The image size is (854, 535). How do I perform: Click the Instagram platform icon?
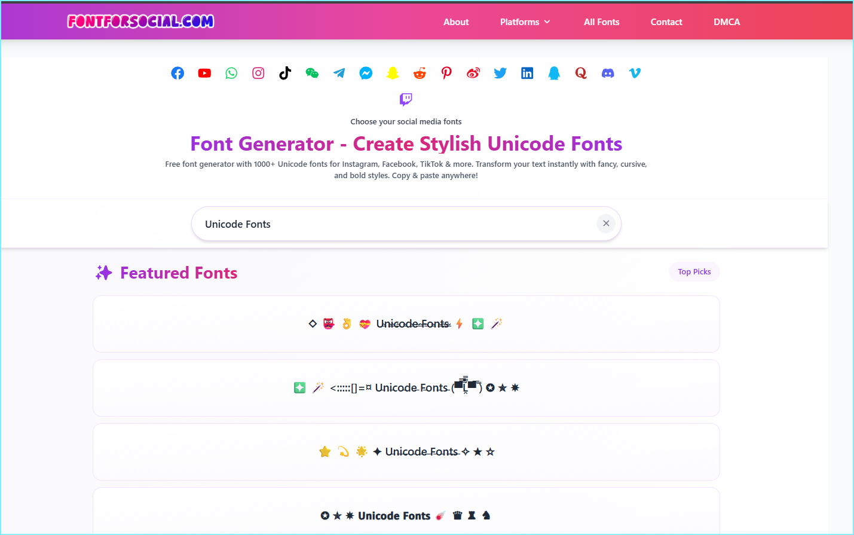pyautogui.click(x=258, y=73)
